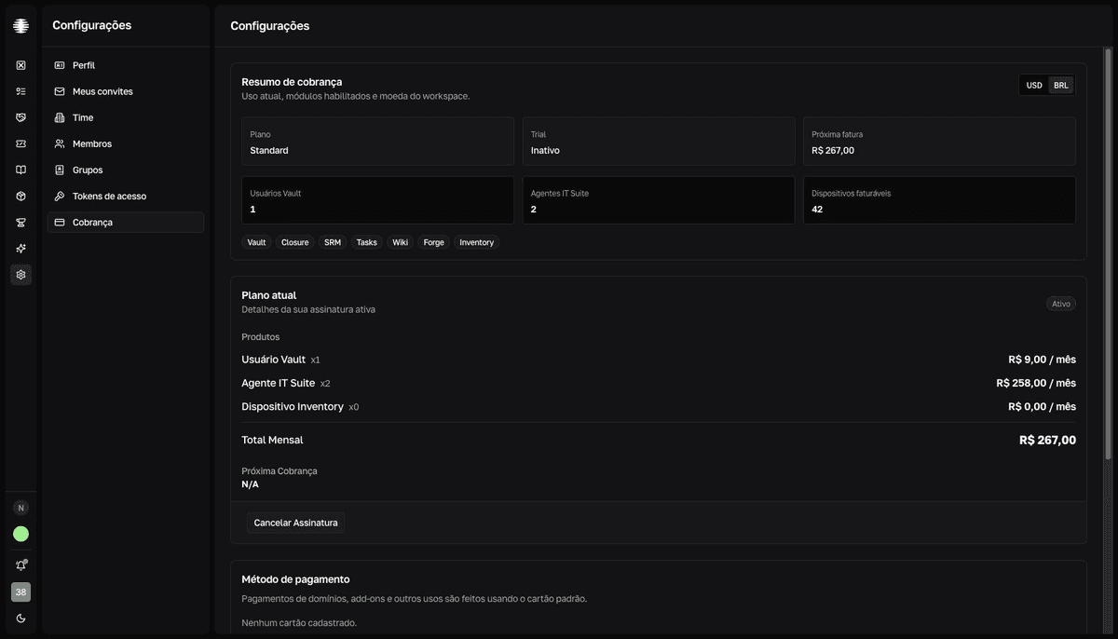The height and width of the screenshot is (639, 1118).
Task: Open Meus convites in settings menu
Action: (126, 91)
